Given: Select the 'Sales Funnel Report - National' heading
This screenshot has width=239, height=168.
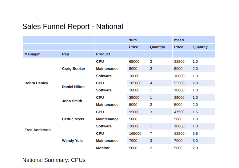Looking at the screenshot, I should click(x=73, y=26).
